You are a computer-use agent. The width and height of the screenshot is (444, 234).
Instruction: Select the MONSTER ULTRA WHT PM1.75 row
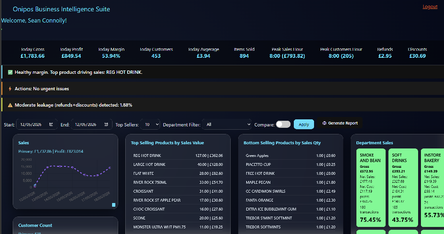178,227
